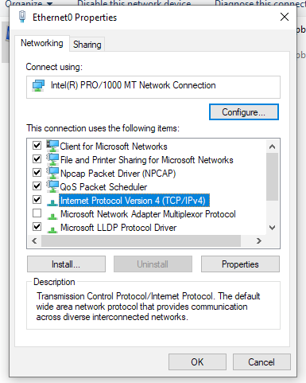Click the Network Adapter Multiplexor Protocol icon
306x383 pixels.
52,217
